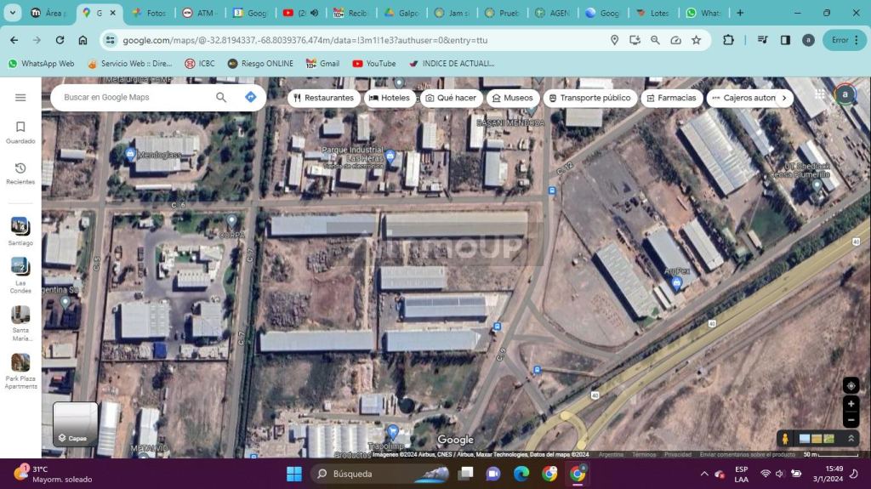The width and height of the screenshot is (871, 489).
Task: Open Windows Start menu
Action: tap(293, 474)
